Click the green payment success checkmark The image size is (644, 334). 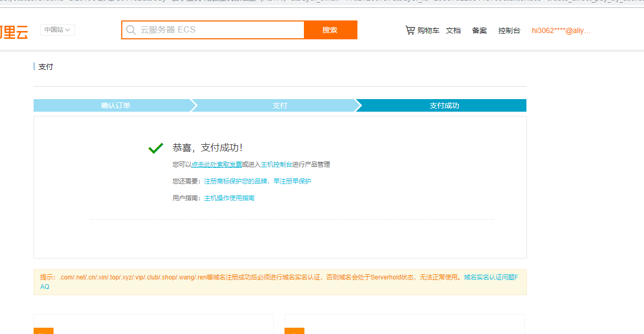pos(156,149)
